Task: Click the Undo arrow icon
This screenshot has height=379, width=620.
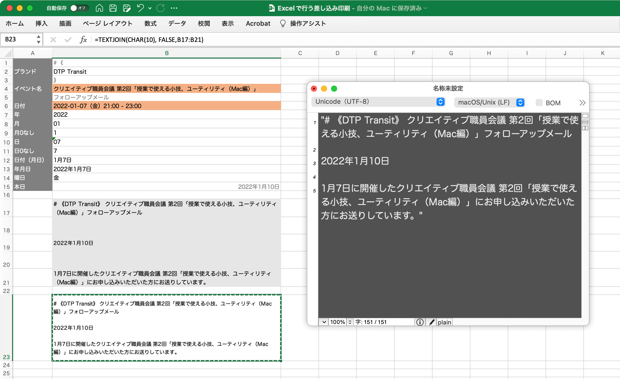Action: [x=140, y=8]
